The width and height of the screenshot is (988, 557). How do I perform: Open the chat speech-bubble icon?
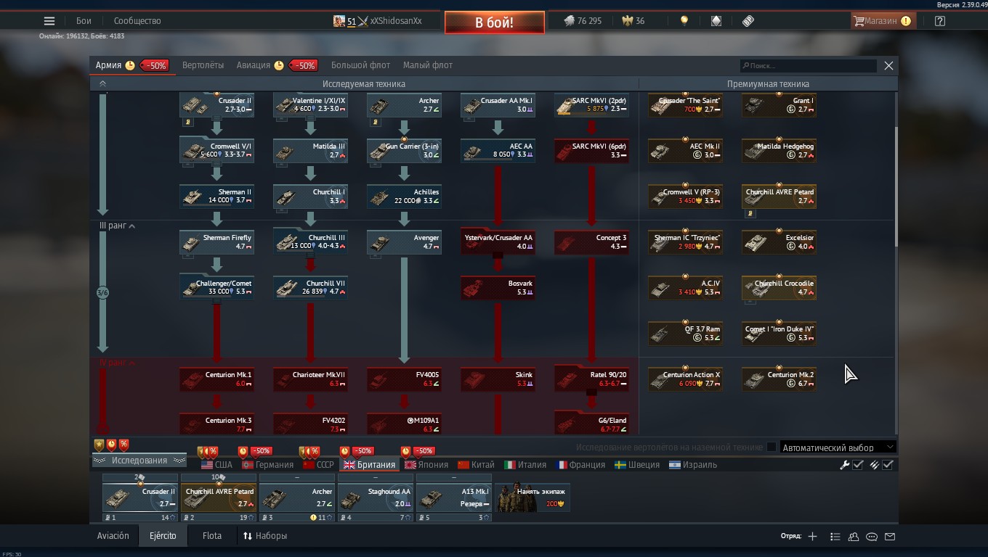(x=872, y=537)
